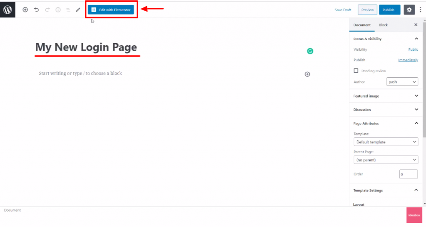Open the Template dropdown

point(386,142)
